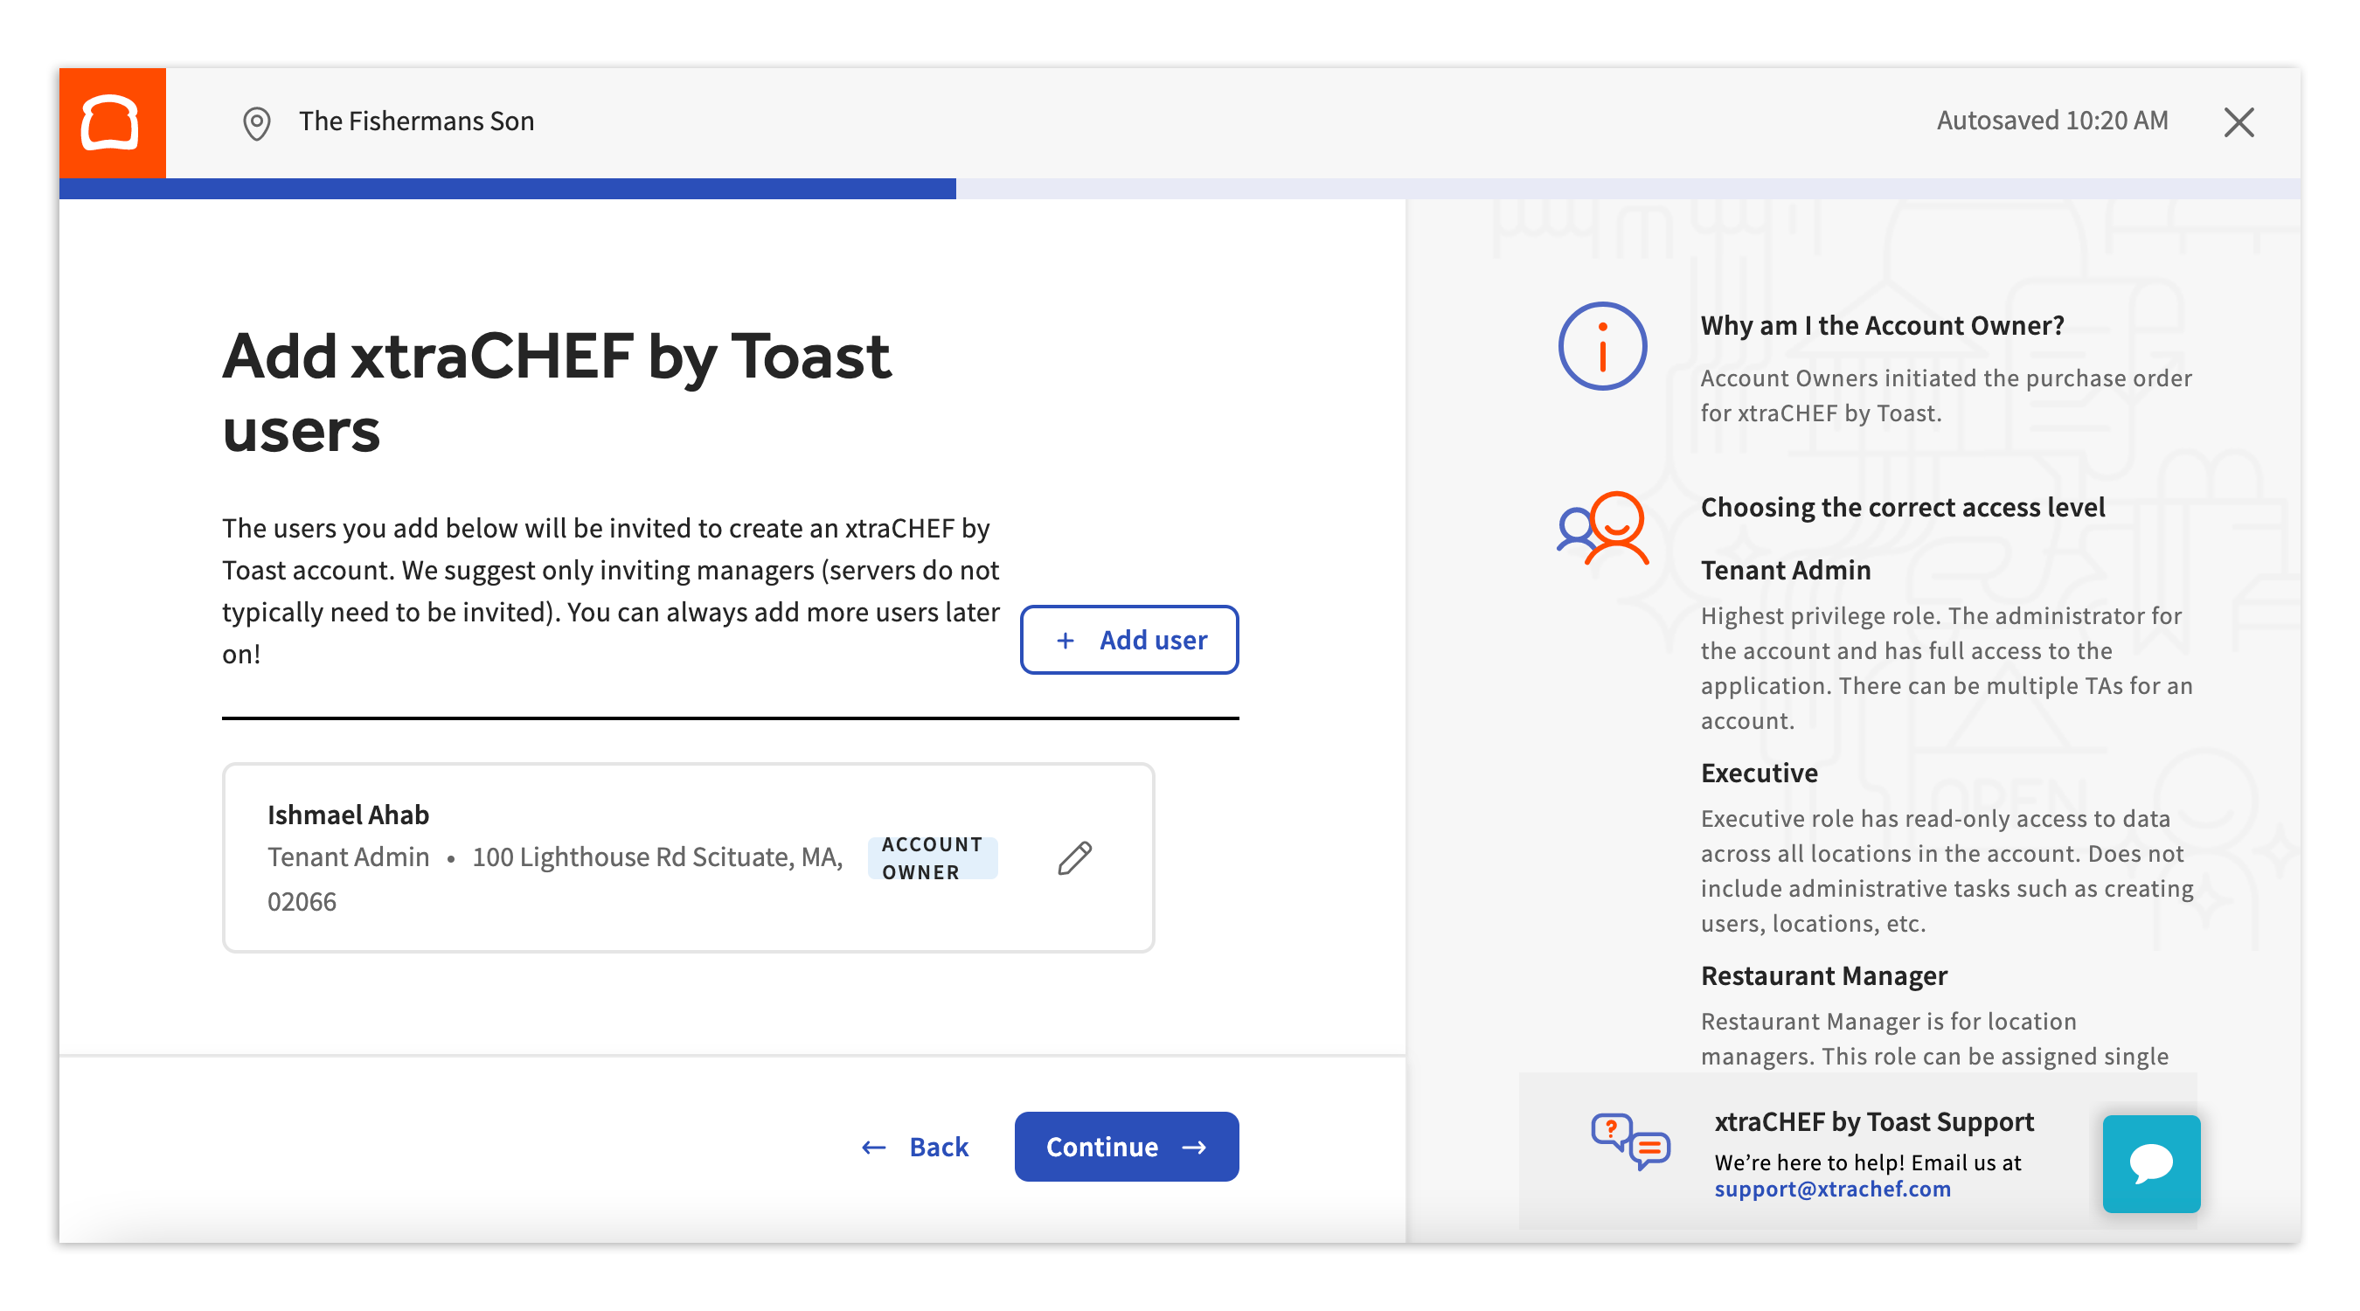
Task: Go Back to the previous step
Action: point(915,1146)
